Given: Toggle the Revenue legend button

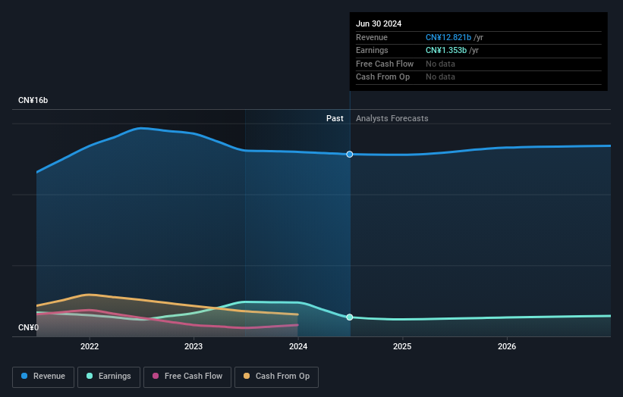Looking at the screenshot, I should pos(43,377).
